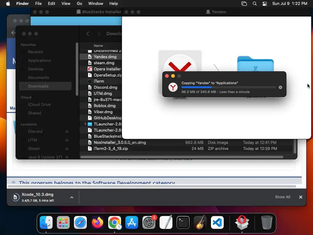Select Downloads in Finder sidebar
The width and height of the screenshot is (313, 235).
pos(45,86)
